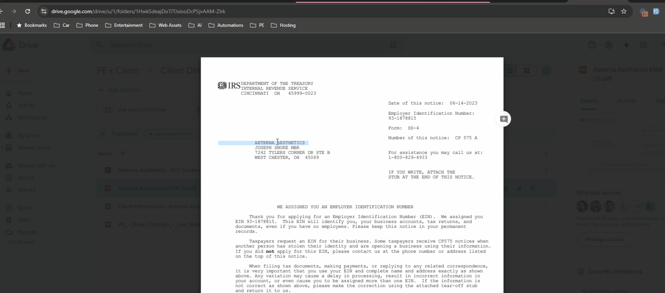The width and height of the screenshot is (665, 293).
Task: View folder details info icon
Action: click(x=546, y=71)
